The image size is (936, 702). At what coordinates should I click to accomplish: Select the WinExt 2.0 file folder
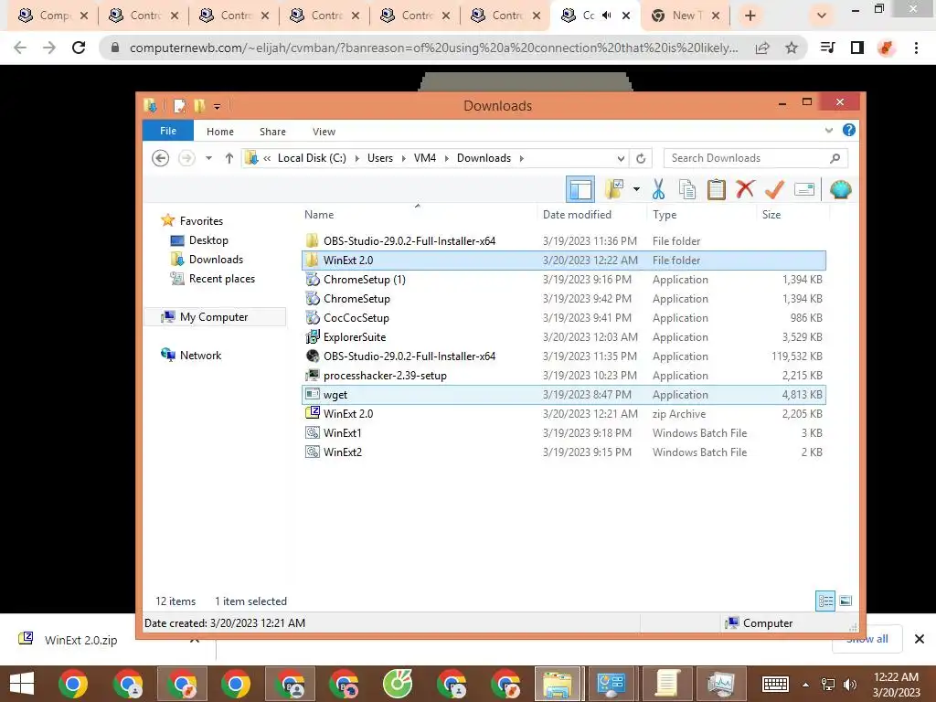pyautogui.click(x=563, y=261)
